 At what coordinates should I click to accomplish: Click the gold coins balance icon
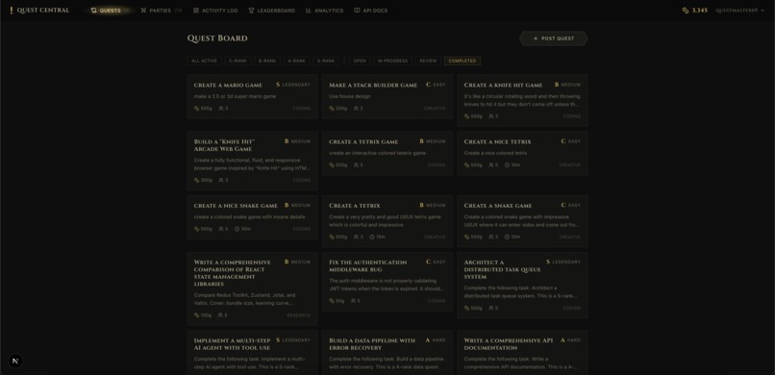click(686, 11)
